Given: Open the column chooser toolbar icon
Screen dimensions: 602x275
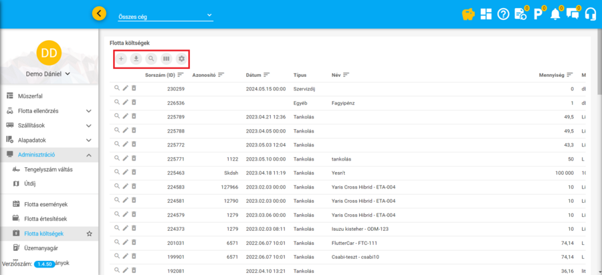Looking at the screenshot, I should (167, 59).
